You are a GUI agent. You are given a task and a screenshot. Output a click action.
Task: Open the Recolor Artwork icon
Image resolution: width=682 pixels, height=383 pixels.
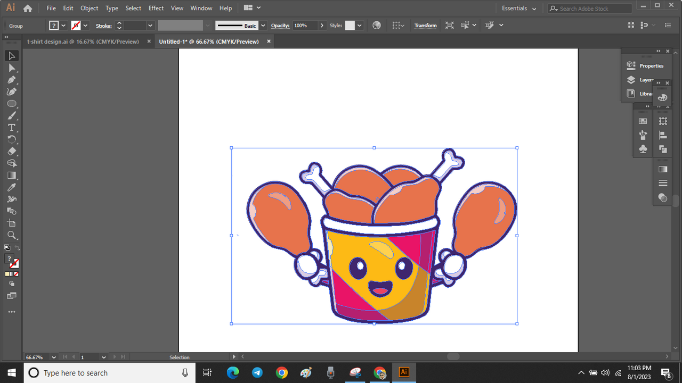[x=377, y=26]
